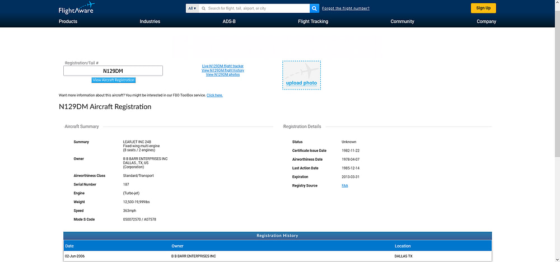The width and height of the screenshot is (560, 262).
Task: Open the Company menu
Action: pos(487,21)
